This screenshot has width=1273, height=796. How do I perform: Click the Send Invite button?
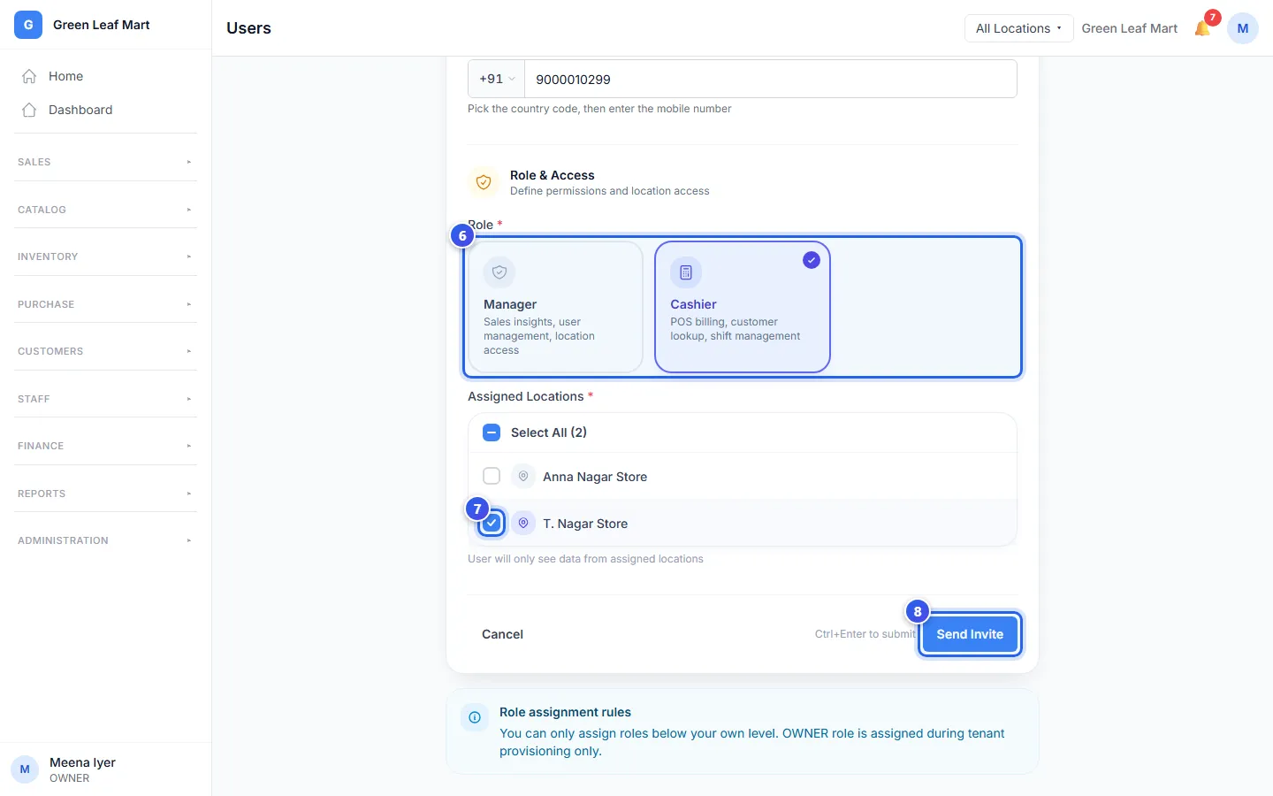pos(970,634)
